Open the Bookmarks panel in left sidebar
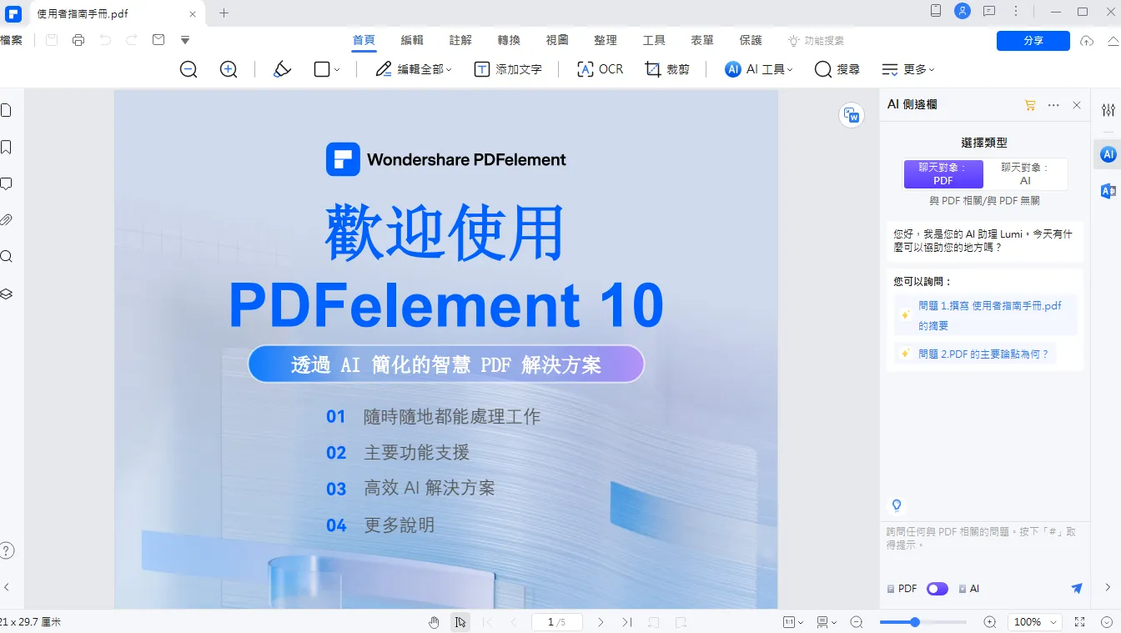The height and width of the screenshot is (633, 1121). point(7,147)
